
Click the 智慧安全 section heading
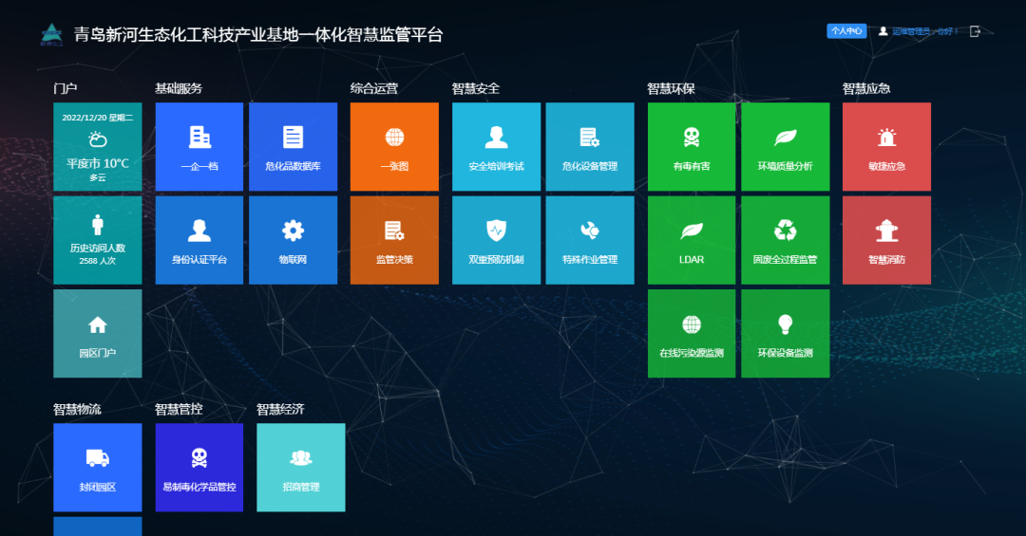pyautogui.click(x=476, y=88)
